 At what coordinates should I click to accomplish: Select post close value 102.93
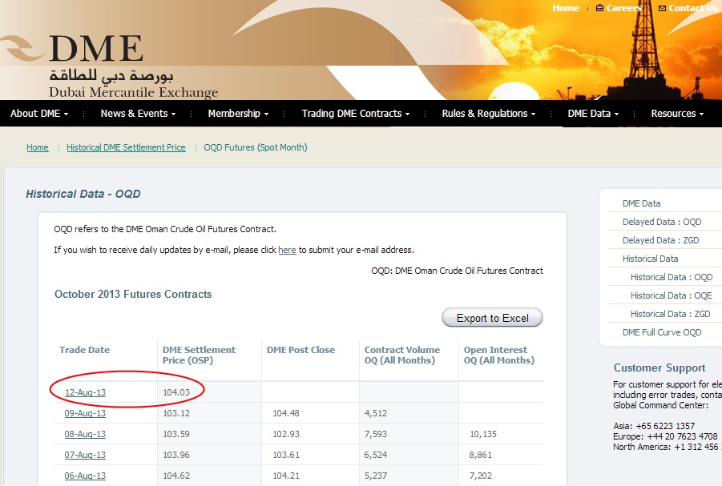pos(286,434)
